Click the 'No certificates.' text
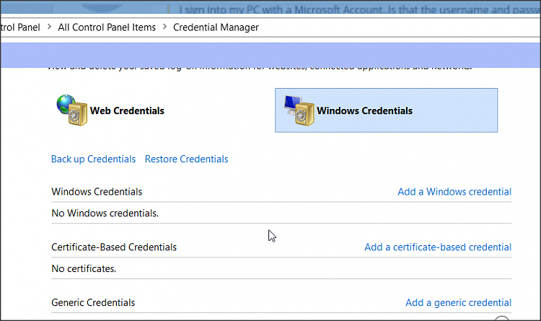The height and width of the screenshot is (321, 541). pyautogui.click(x=84, y=268)
